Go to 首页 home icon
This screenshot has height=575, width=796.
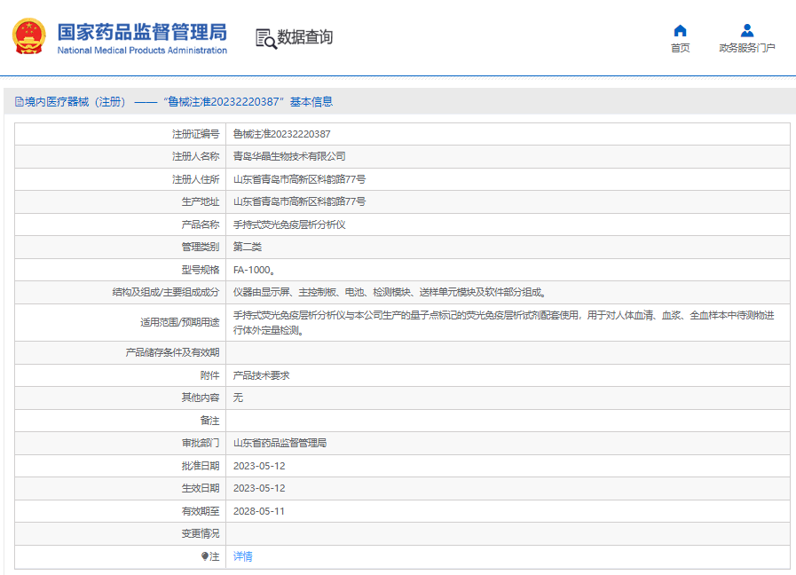click(x=680, y=31)
